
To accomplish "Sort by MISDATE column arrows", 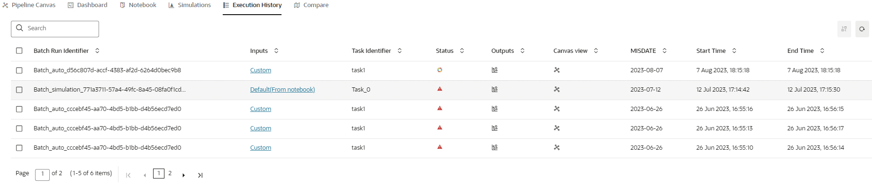I will coord(664,51).
